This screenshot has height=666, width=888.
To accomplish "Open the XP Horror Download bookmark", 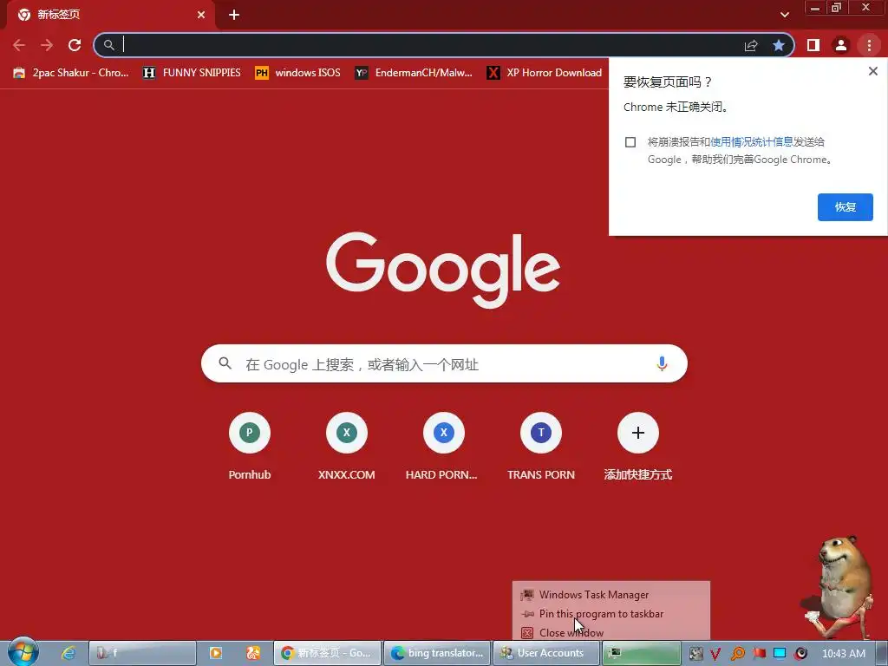I will coord(545,73).
